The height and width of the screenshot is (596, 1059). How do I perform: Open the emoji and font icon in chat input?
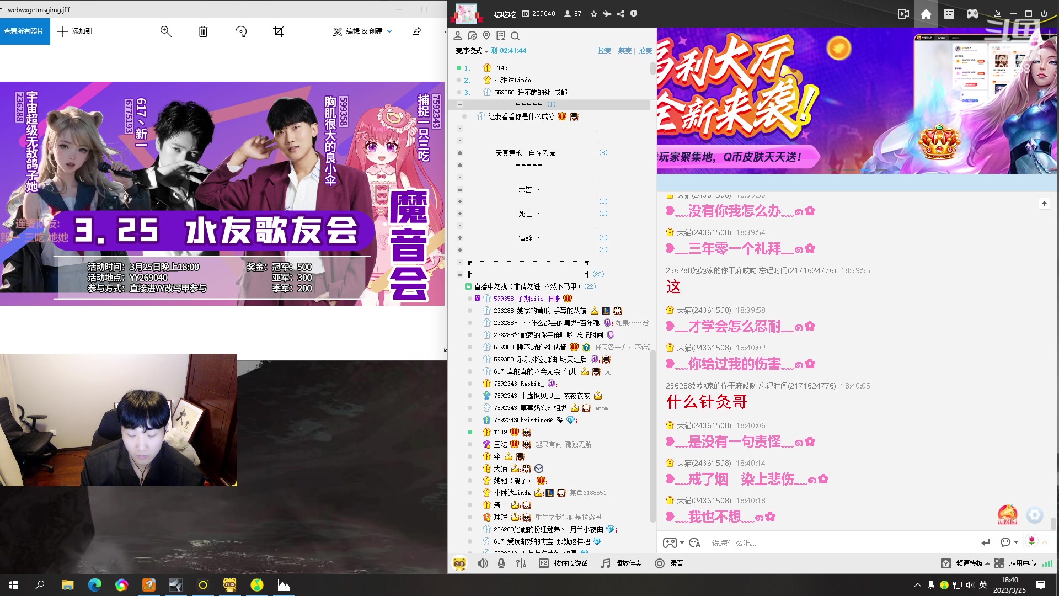pyautogui.click(x=695, y=543)
